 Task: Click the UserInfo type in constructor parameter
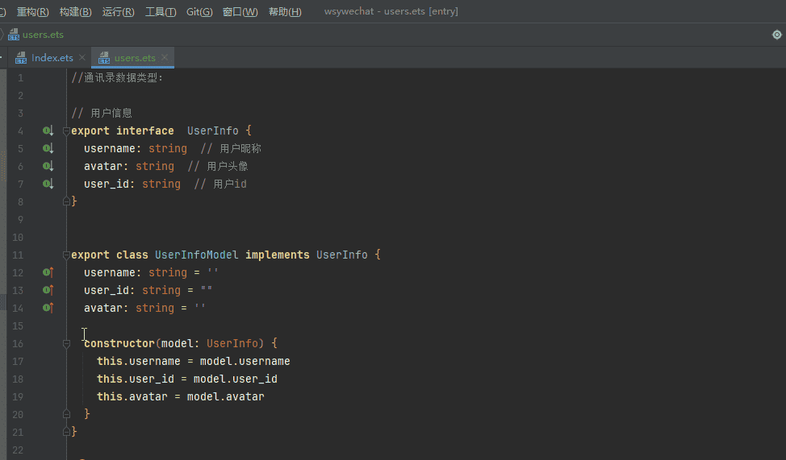coord(232,343)
